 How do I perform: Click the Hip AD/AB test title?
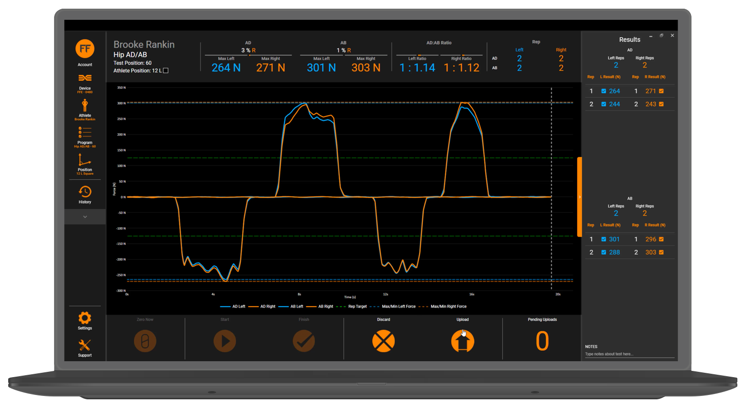click(130, 54)
